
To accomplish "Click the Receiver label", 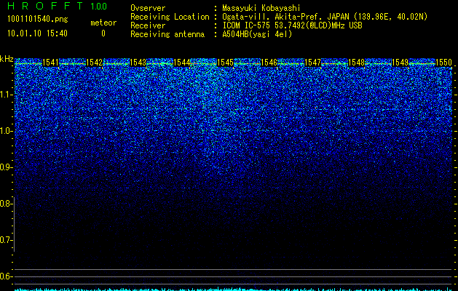I will [x=148, y=25].
